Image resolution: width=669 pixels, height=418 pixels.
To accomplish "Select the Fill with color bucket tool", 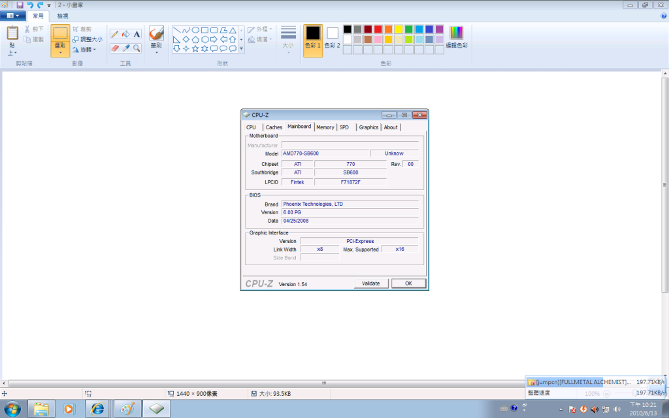I will coord(126,34).
